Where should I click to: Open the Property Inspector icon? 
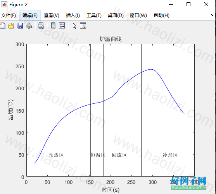pyautogui.click(x=83, y=26)
